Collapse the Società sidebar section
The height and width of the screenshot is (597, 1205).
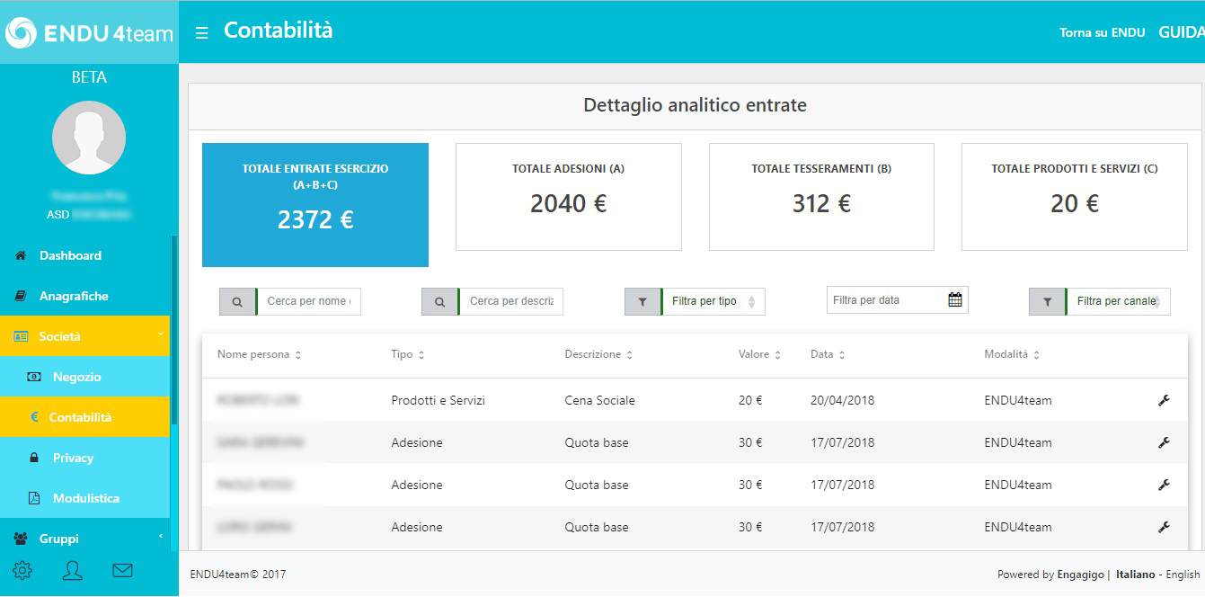85,336
